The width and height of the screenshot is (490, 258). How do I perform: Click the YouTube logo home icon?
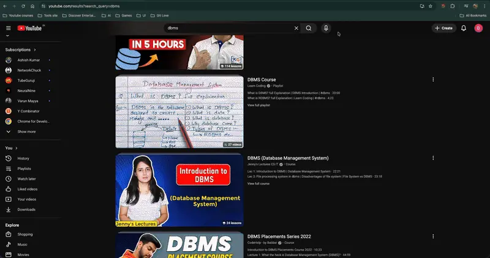(x=30, y=28)
